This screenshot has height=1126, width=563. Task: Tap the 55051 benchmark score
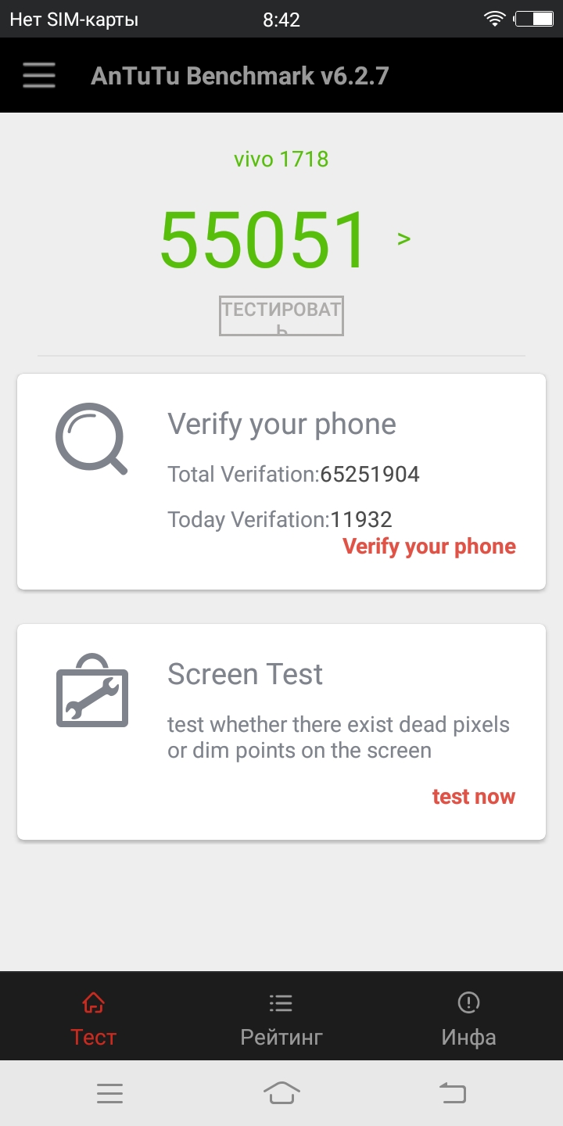pyautogui.click(x=263, y=240)
